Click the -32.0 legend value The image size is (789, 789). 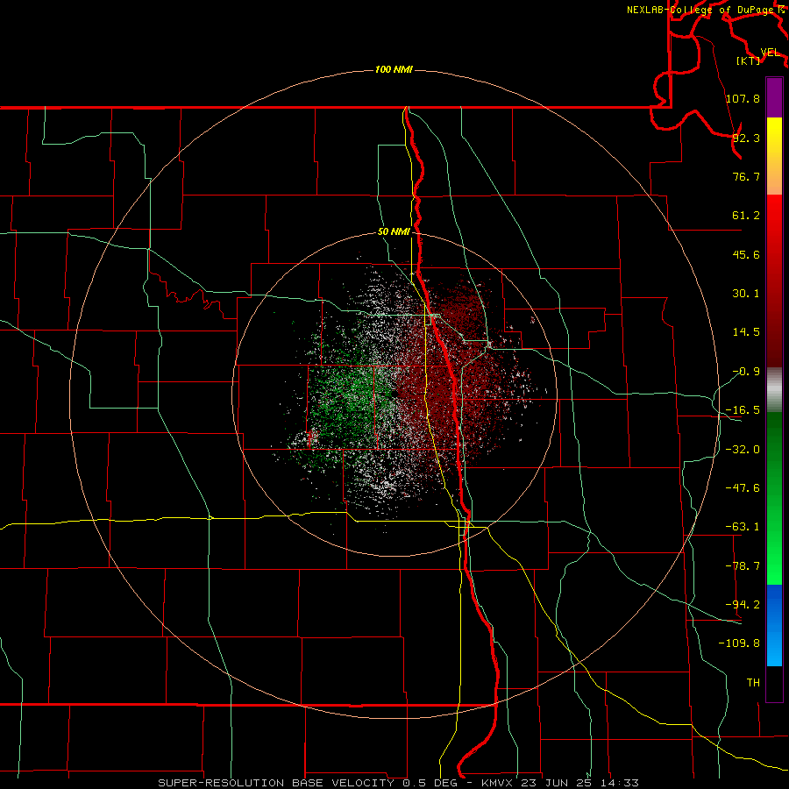[x=743, y=450]
